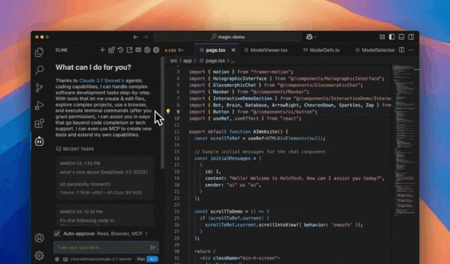Image resolution: width=450 pixels, height=264 pixels.
Task: Toggle the secondary side bar
Action: 411,37
